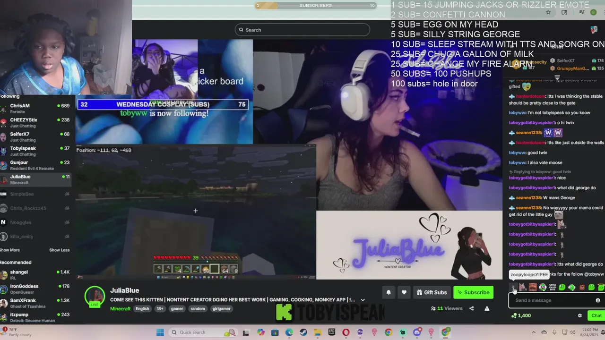Click the search magnifier icon
This screenshot has width=605, height=340.
(x=241, y=30)
